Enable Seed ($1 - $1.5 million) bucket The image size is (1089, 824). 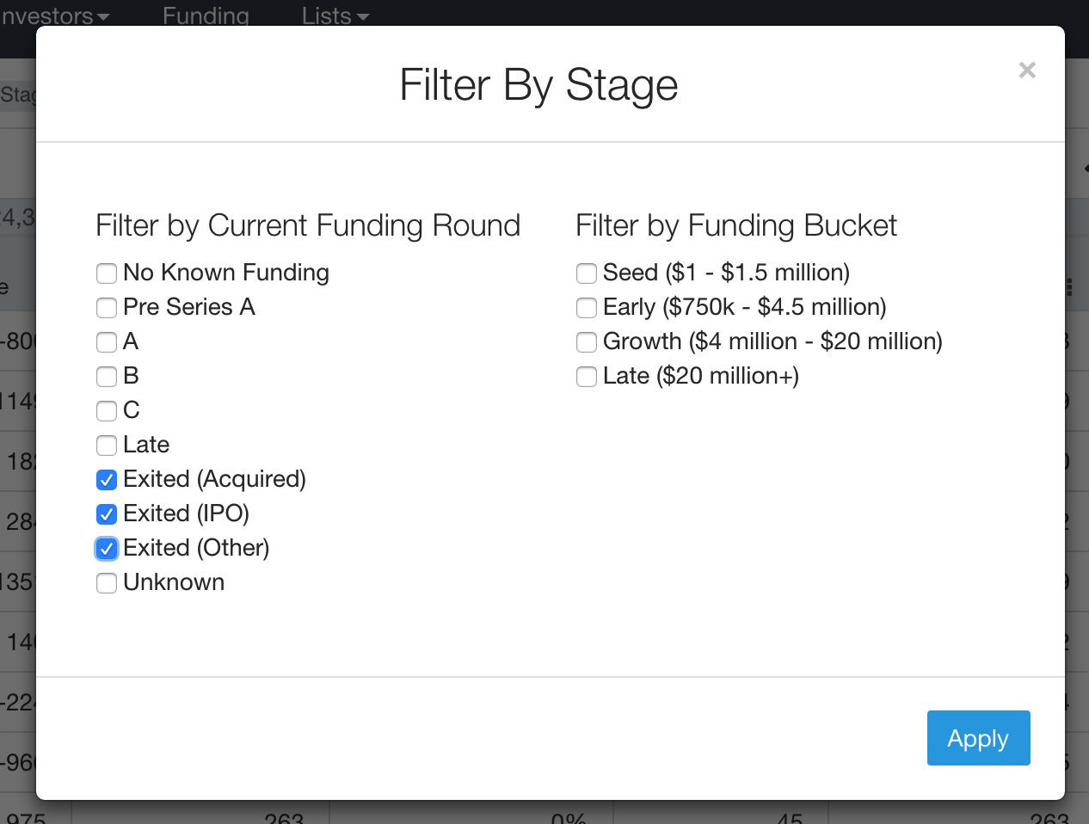[587, 274]
